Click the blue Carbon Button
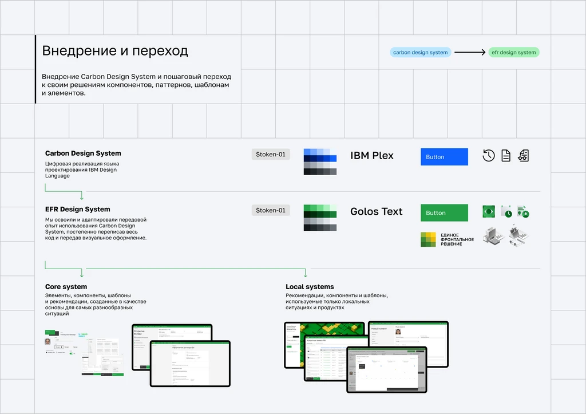The width and height of the screenshot is (586, 414). tap(444, 157)
